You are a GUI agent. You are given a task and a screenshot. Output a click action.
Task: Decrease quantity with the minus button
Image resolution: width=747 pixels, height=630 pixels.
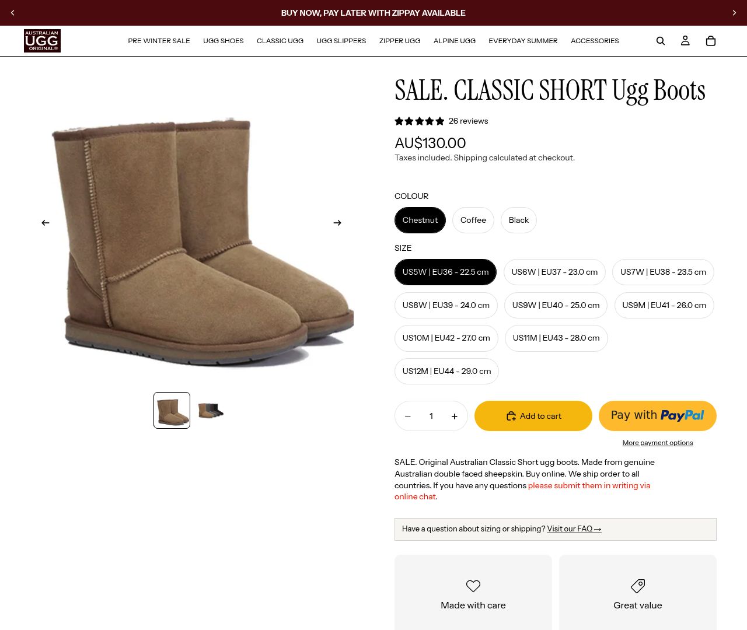[x=408, y=416]
